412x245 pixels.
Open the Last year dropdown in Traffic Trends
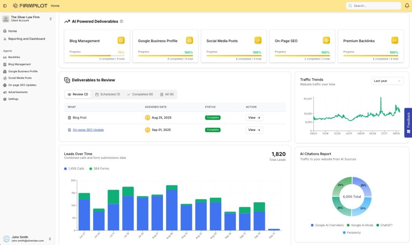387,81
